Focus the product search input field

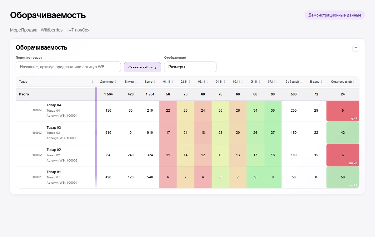pos(68,67)
